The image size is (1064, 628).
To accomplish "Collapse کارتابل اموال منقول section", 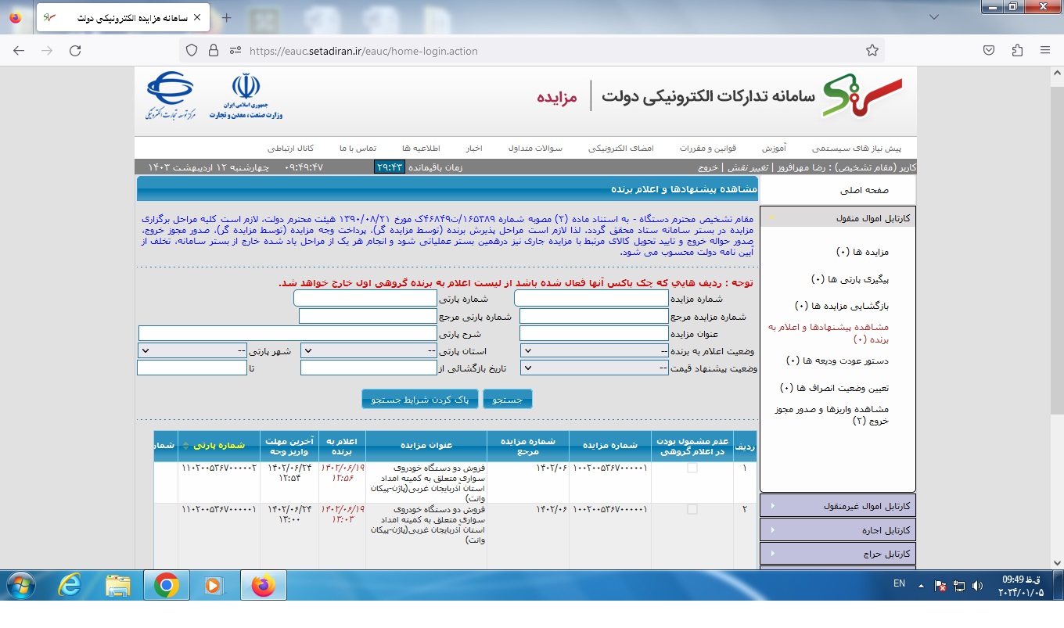I will [x=837, y=218].
